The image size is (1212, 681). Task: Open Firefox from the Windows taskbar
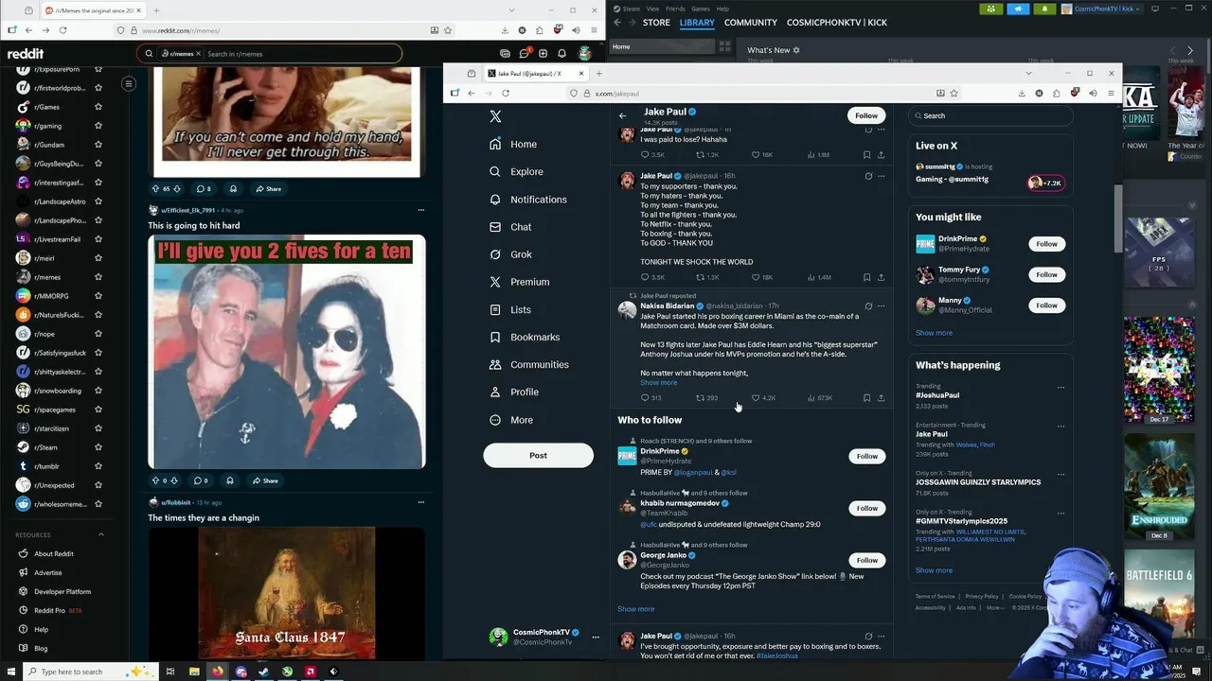click(x=218, y=672)
